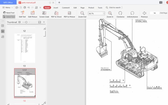
Task: Click the thumbnail panel scroll down arrow
Action: point(45,102)
